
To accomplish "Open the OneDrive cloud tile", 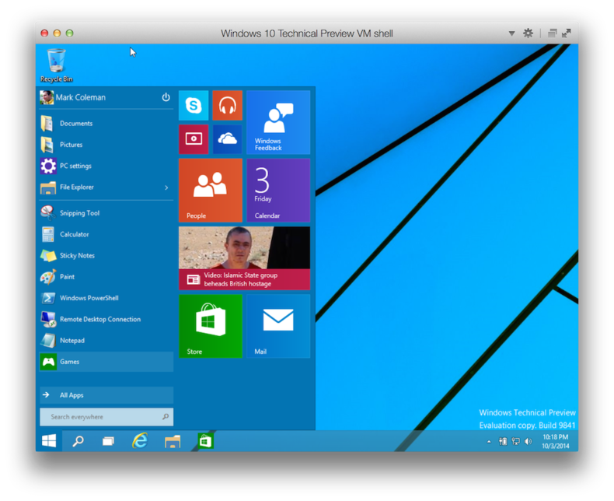I will [x=227, y=139].
